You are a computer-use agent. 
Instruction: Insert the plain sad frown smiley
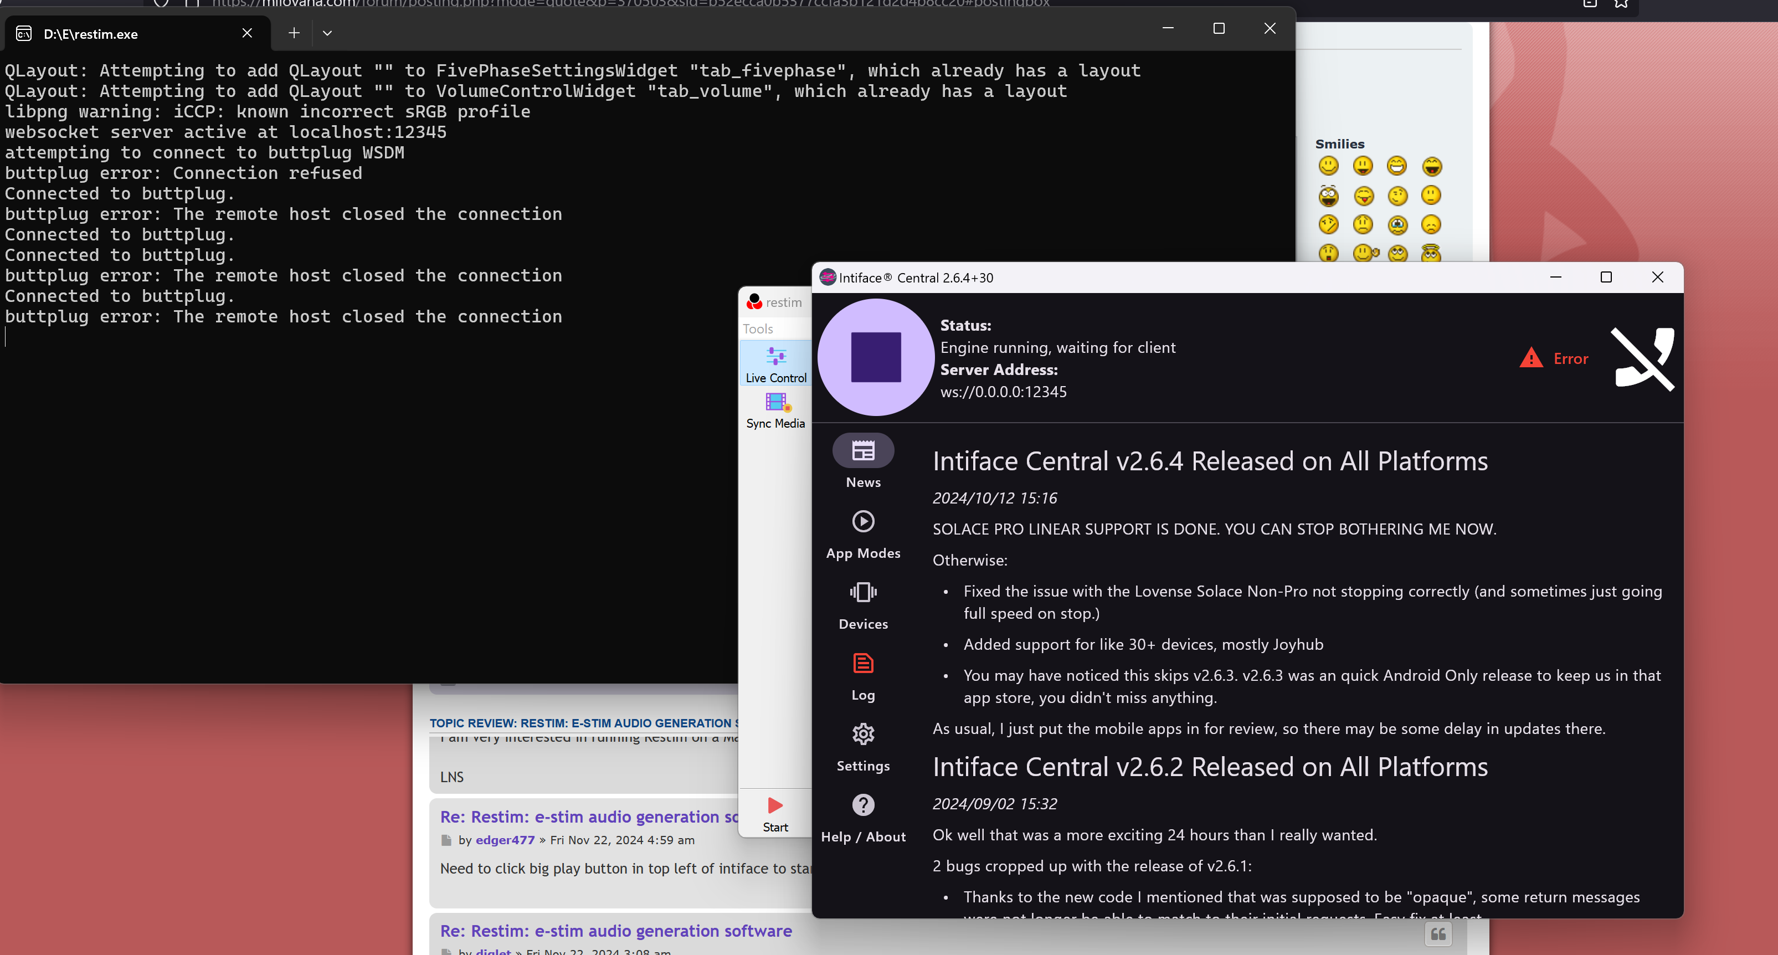[x=1431, y=224]
